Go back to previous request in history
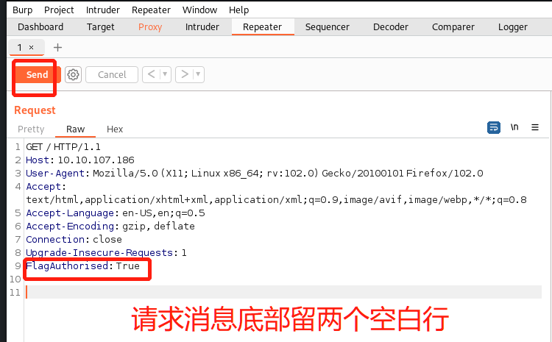552x342 pixels. coord(150,74)
